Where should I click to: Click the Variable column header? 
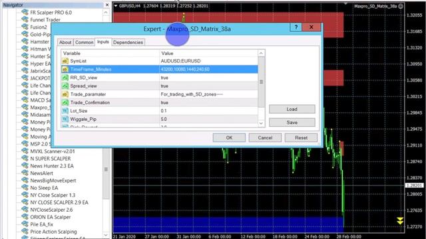pos(110,53)
